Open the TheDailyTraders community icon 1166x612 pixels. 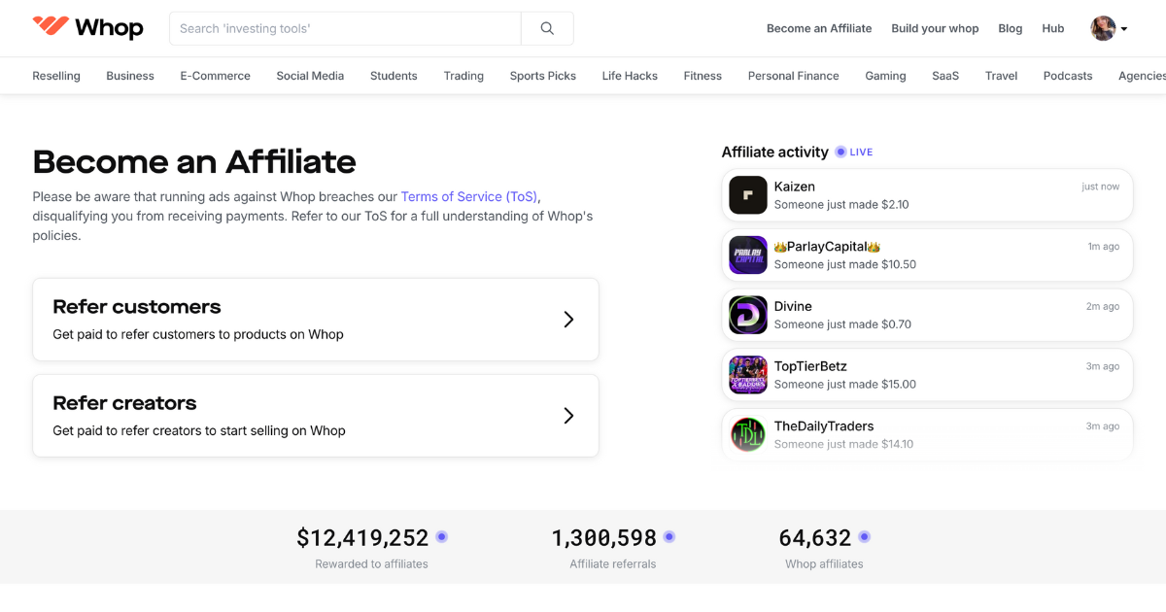[x=747, y=434]
